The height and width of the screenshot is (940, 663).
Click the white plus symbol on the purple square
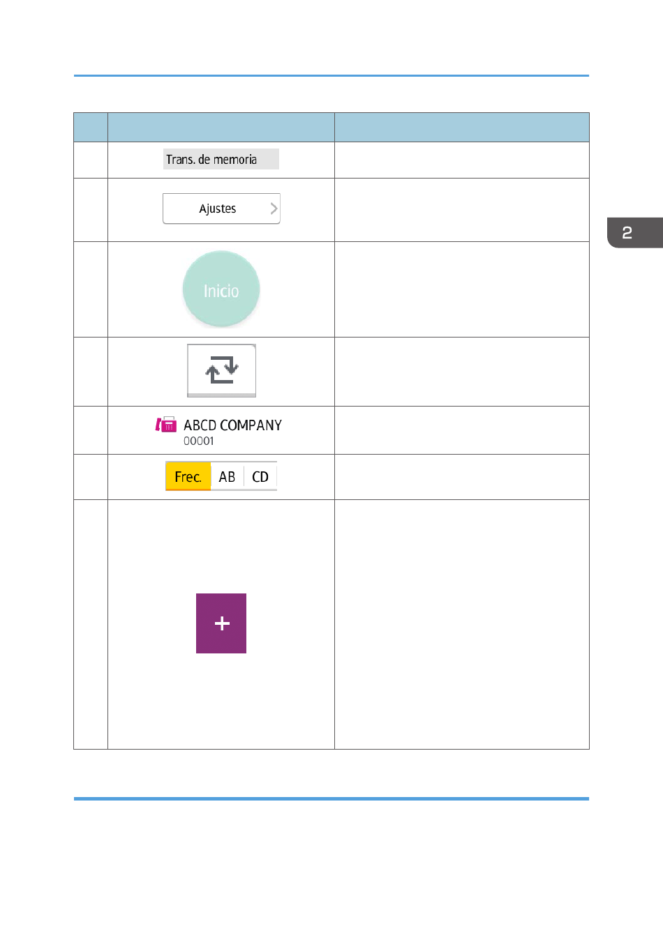pyautogui.click(x=222, y=623)
